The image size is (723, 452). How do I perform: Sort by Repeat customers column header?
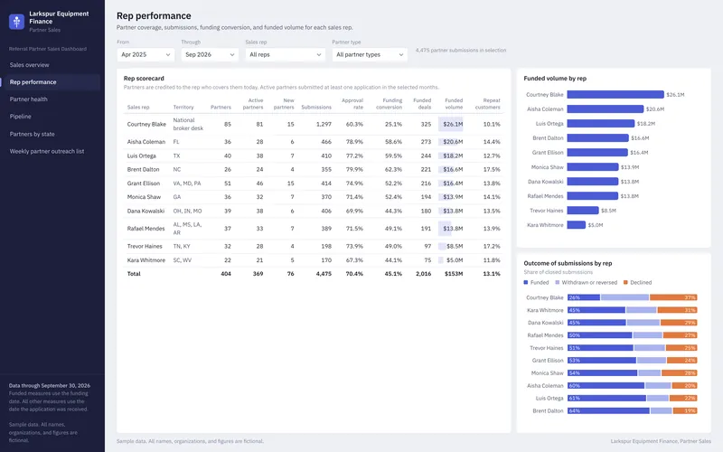488,104
